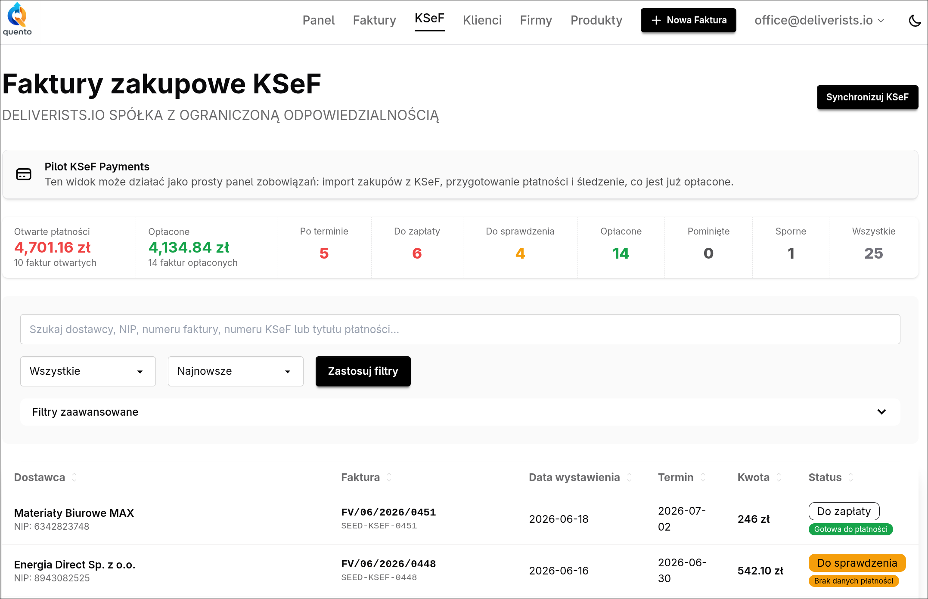Screen dimensions: 928x599
Task: Open the office@deliverists.io account menu
Action: click(x=819, y=20)
